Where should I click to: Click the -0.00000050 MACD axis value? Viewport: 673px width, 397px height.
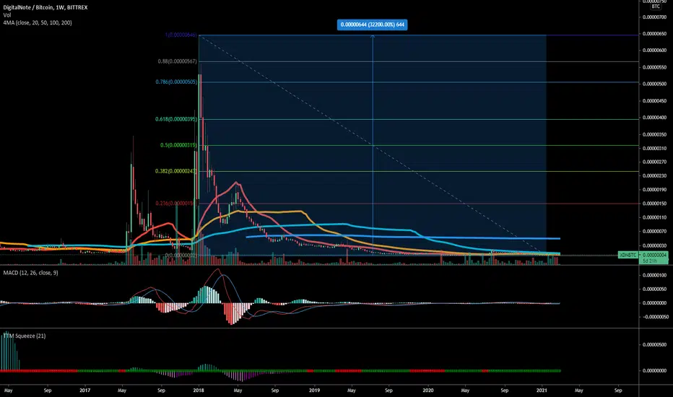[x=654, y=317]
